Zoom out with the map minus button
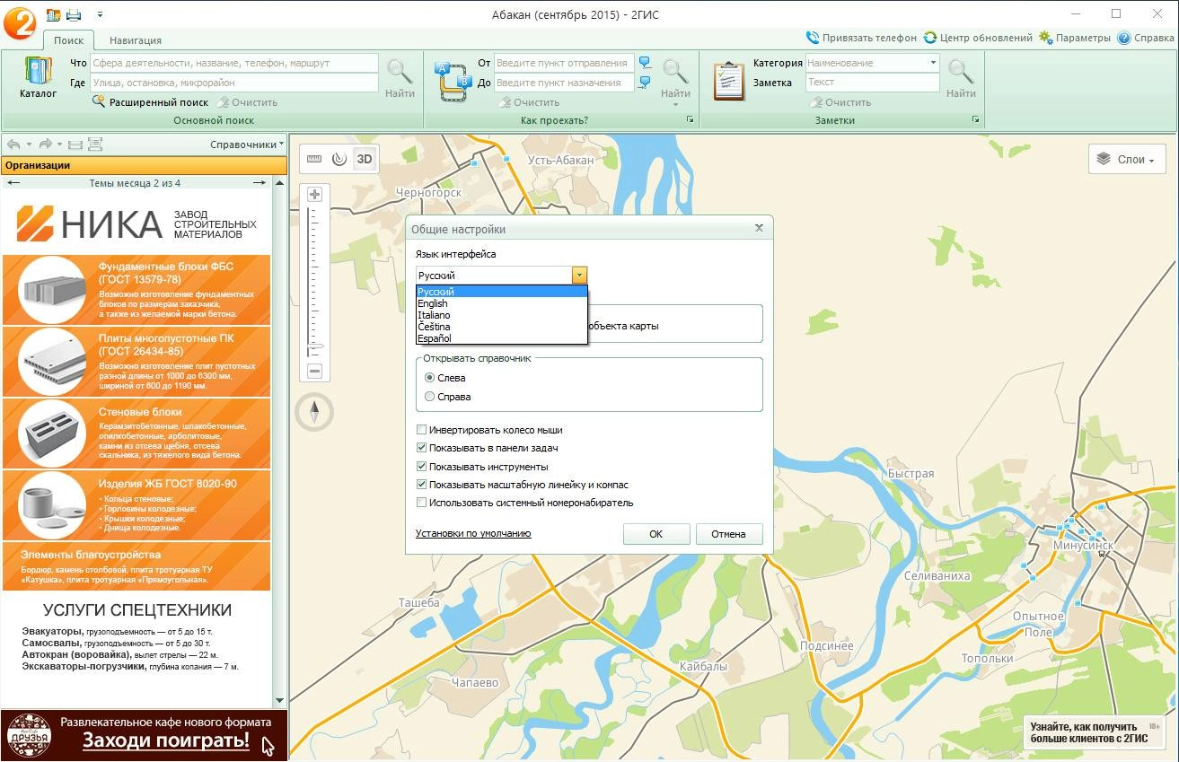1179x762 pixels. click(x=314, y=371)
